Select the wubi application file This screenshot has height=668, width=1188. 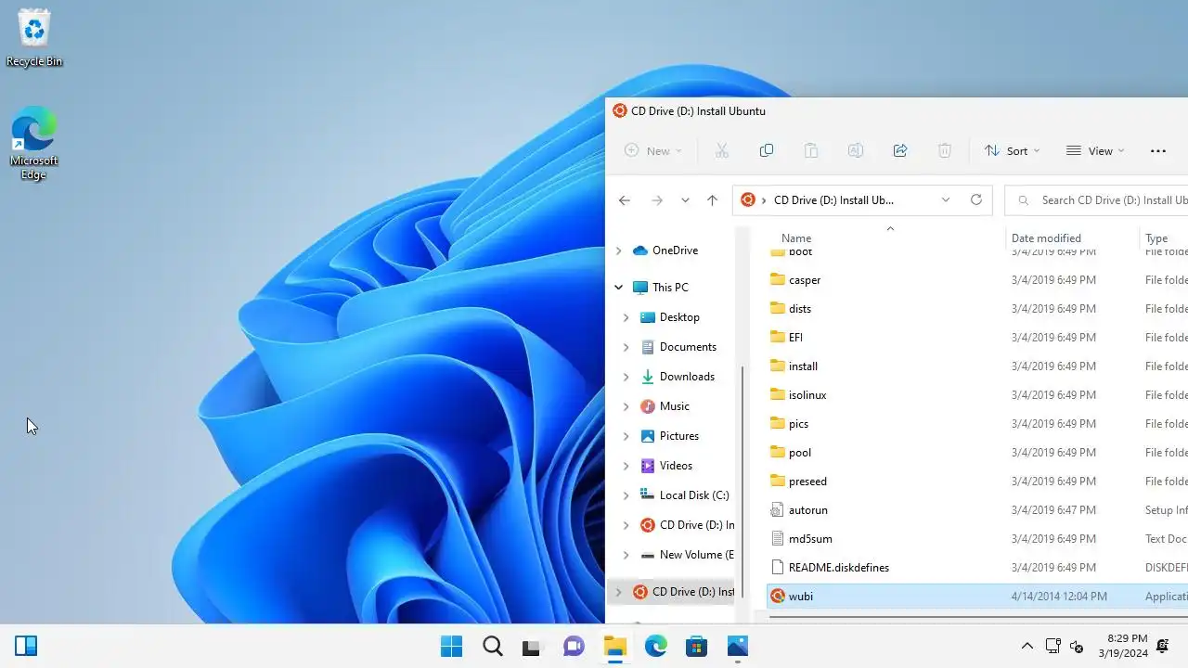tap(977, 597)
